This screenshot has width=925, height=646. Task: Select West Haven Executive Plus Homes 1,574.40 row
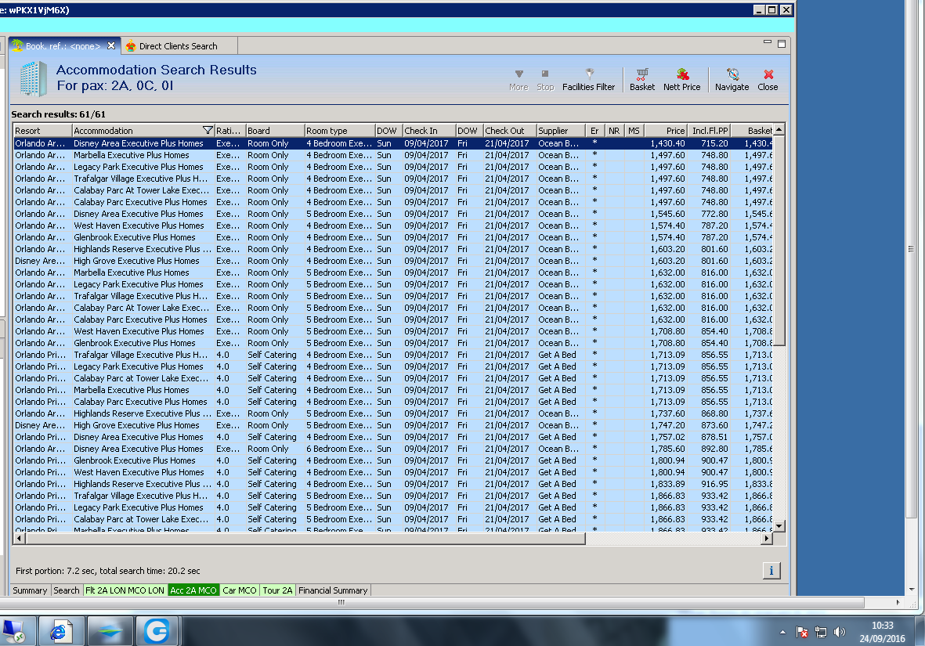393,226
